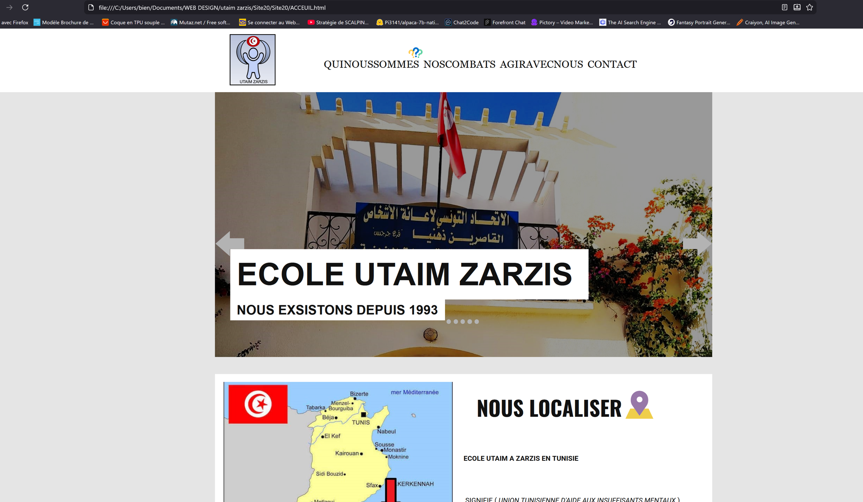Viewport: 863px width, 502px height.
Task: Click the UTAIM ZARZIS logo image
Action: coord(252,60)
